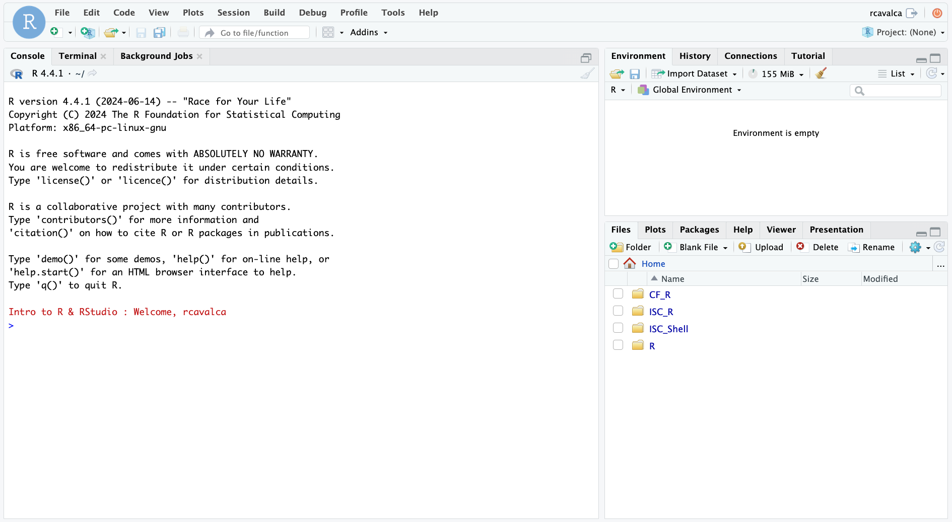Clear Environment objects with the broom icon
Viewport: 952px width, 522px height.
point(821,73)
